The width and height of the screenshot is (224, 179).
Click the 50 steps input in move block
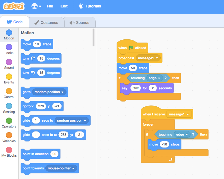(133, 68)
